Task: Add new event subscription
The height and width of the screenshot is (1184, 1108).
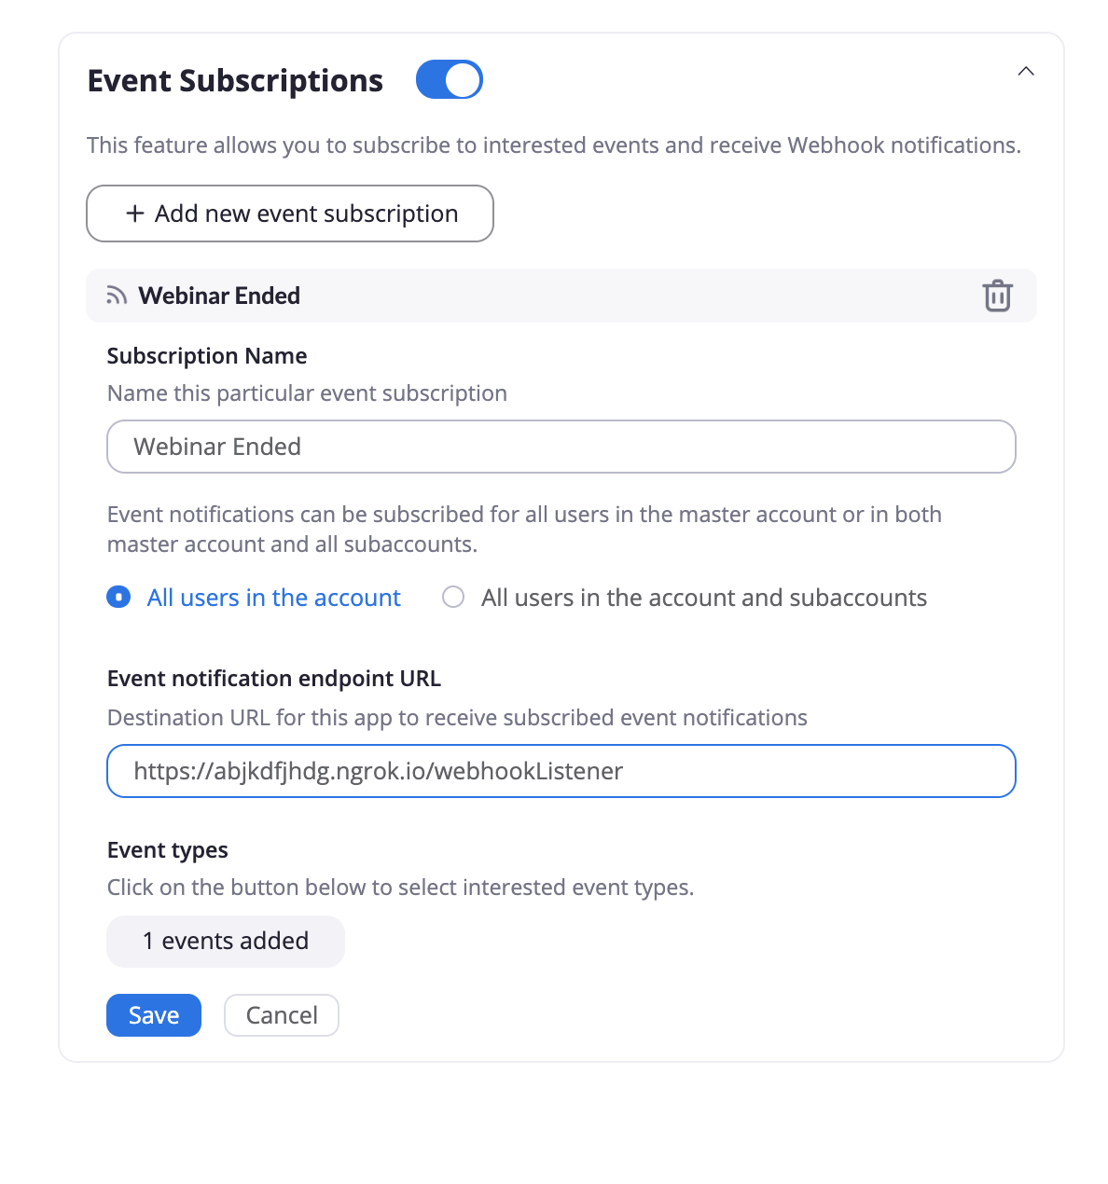Action: (x=290, y=213)
